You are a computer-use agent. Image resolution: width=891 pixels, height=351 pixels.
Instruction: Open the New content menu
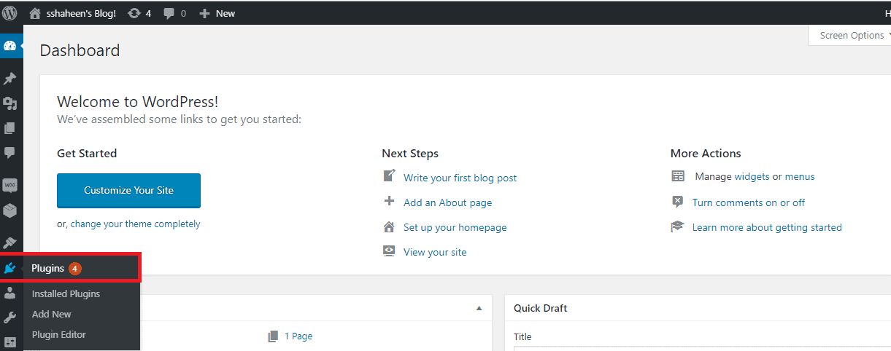(217, 13)
